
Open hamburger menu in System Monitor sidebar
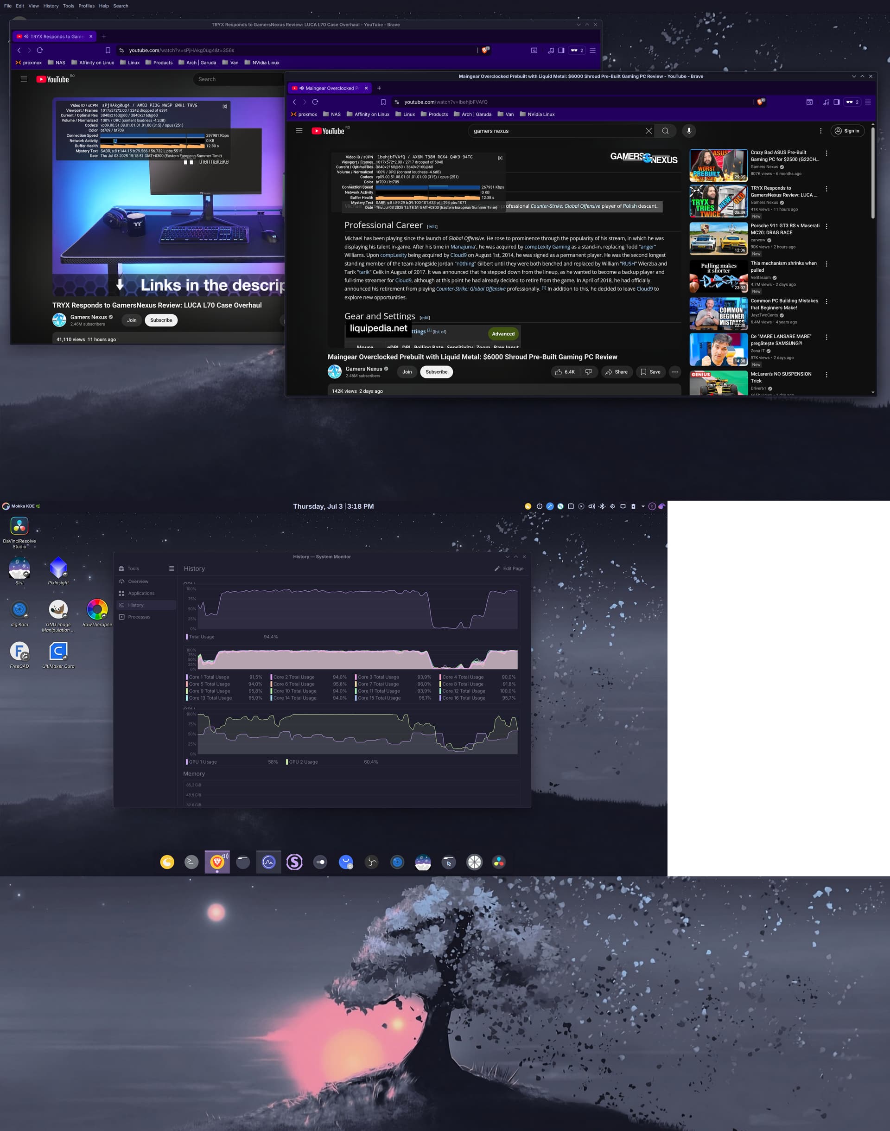172,569
